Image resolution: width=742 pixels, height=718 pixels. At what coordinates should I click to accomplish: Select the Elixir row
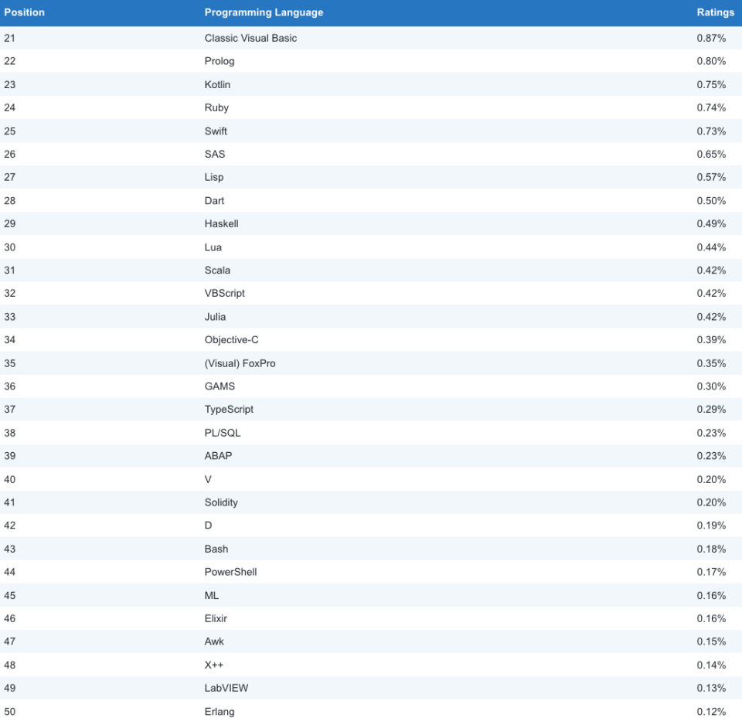371,618
